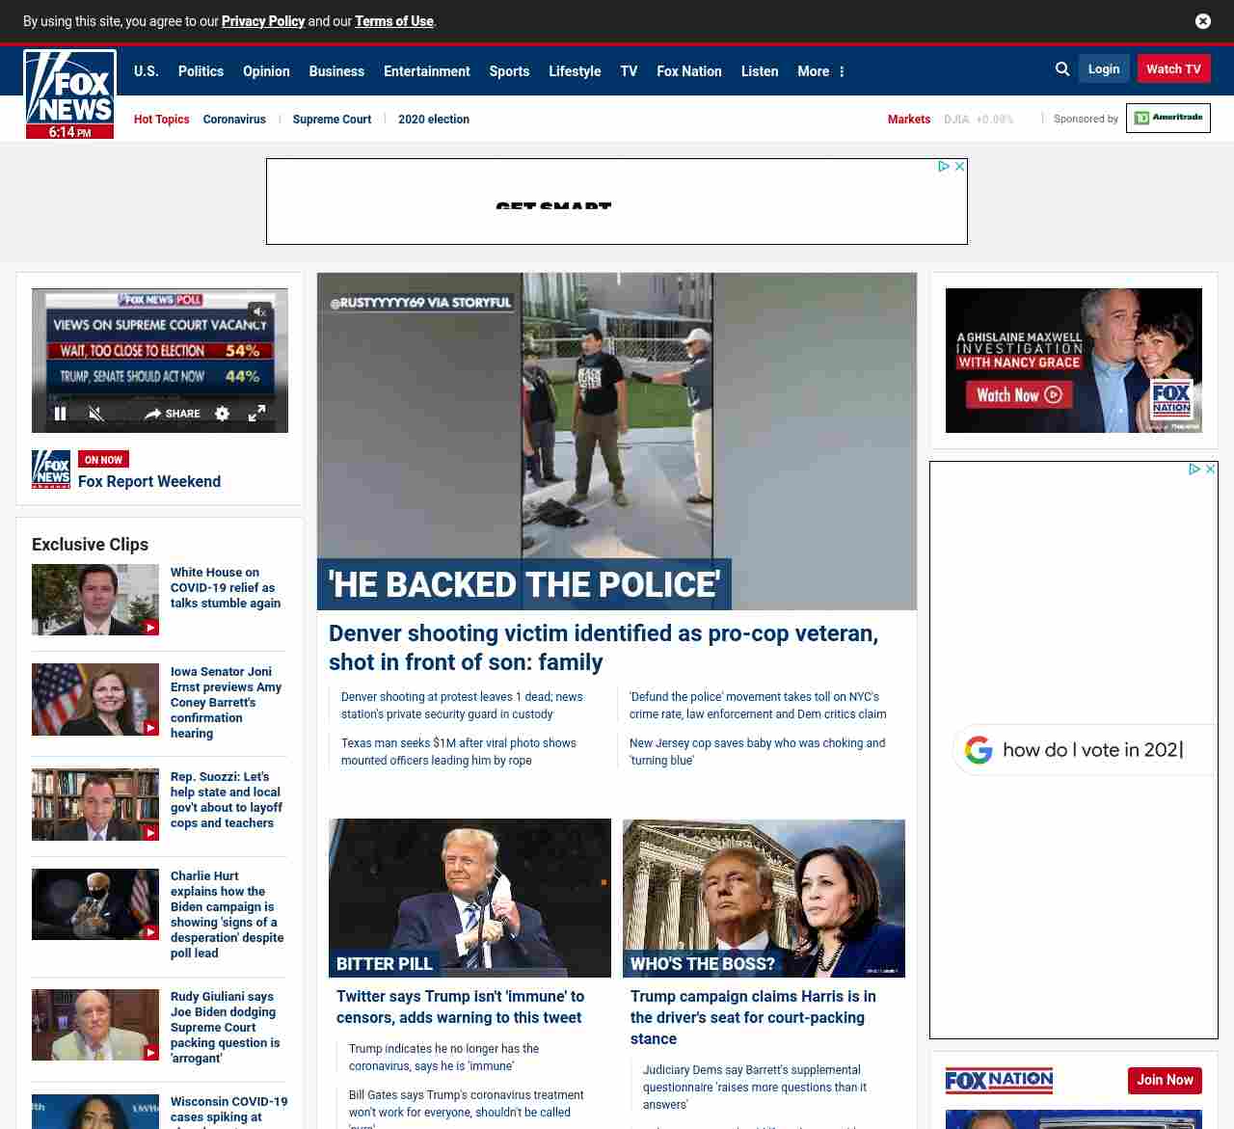Close the top banner advertisement

(x=959, y=167)
